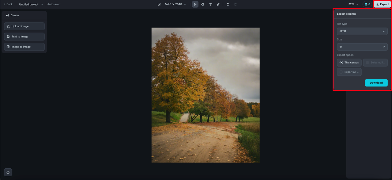
Task: Pick the brush draw tool
Action: pos(218,4)
